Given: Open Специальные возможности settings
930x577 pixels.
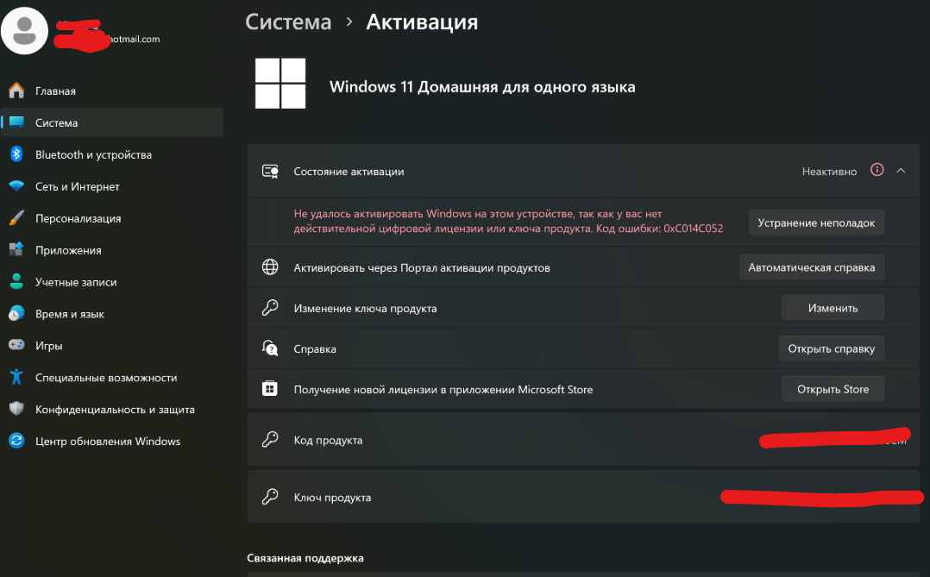Looking at the screenshot, I should click(112, 377).
